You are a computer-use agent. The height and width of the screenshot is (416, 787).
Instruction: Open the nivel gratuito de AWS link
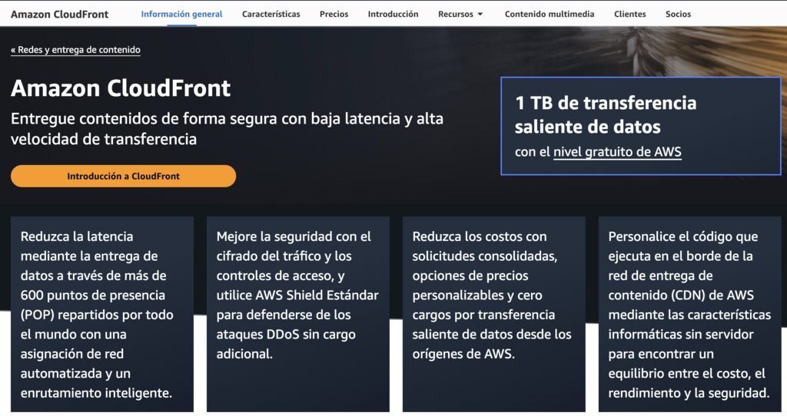pyautogui.click(x=617, y=152)
